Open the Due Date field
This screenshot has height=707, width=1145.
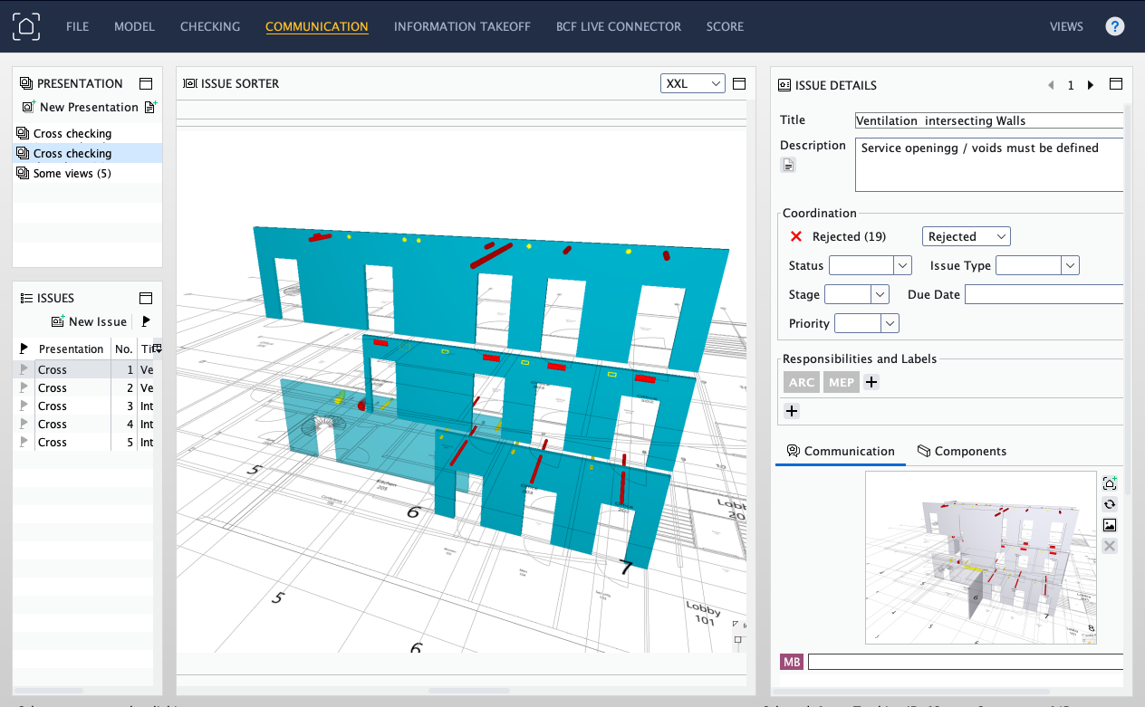[1042, 294]
